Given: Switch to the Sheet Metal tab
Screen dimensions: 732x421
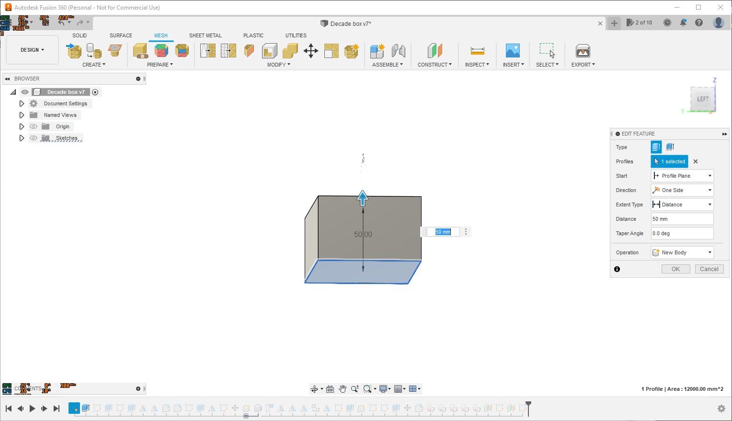Looking at the screenshot, I should pos(206,35).
